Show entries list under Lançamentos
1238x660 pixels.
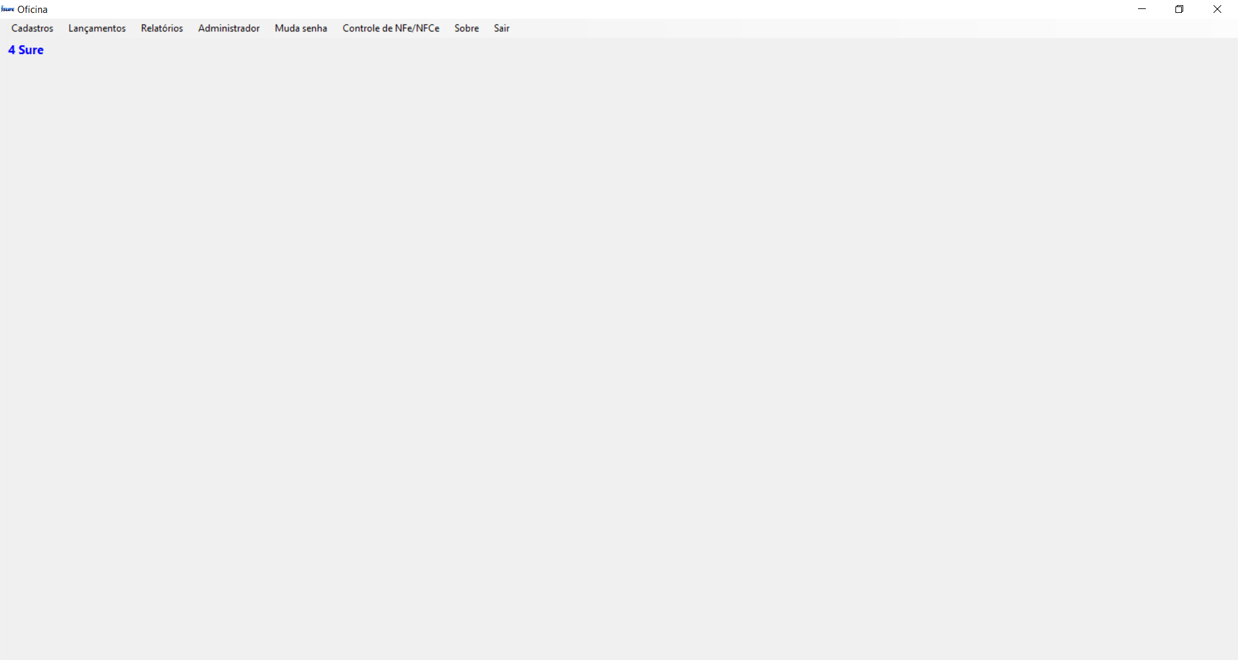[97, 28]
